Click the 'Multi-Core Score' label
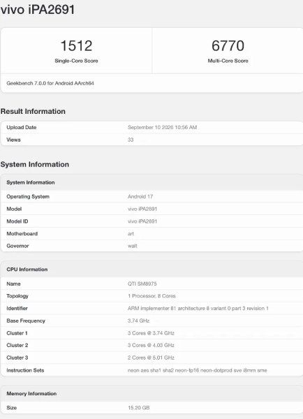Image resolution: width=303 pixels, height=419 pixels. click(228, 61)
